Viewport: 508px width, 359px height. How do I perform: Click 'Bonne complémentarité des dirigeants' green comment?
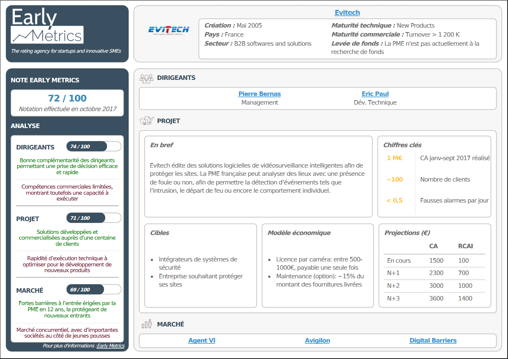pos(67,166)
